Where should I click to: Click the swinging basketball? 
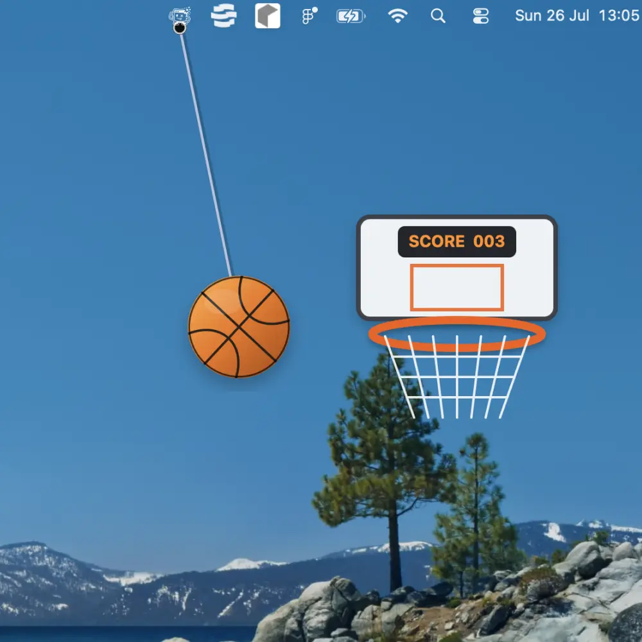(239, 327)
